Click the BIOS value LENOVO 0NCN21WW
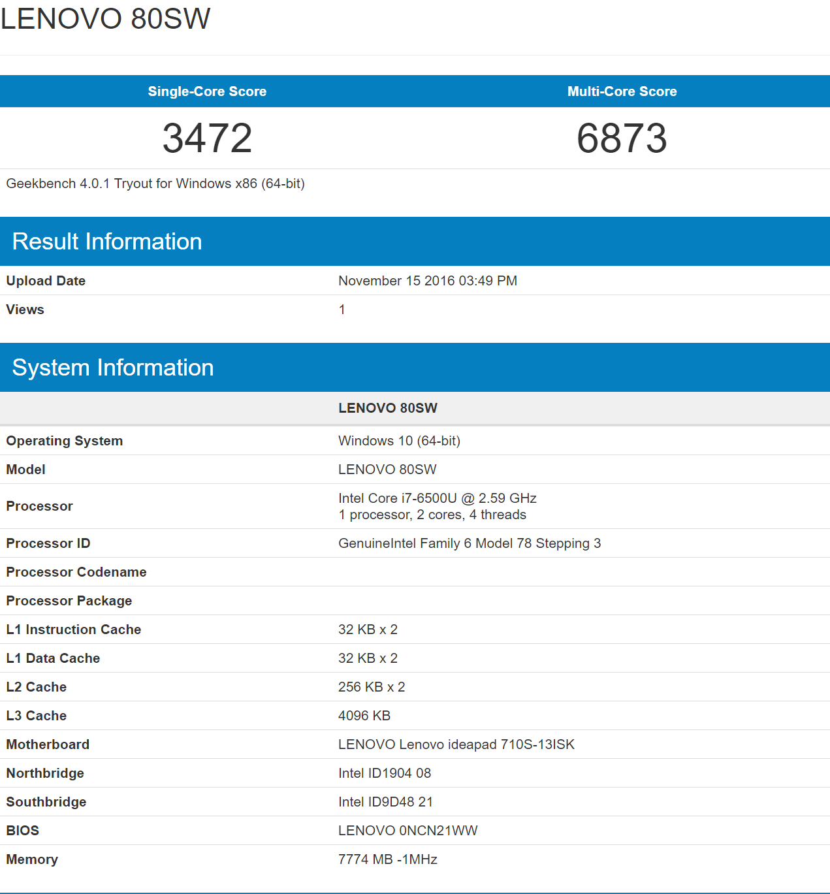The height and width of the screenshot is (894, 830). [408, 831]
